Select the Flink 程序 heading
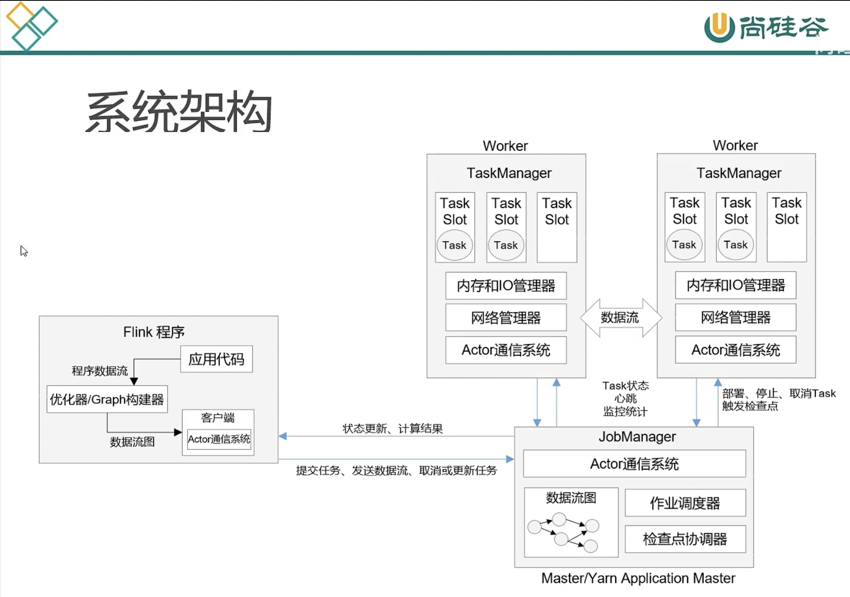The height and width of the screenshot is (597, 850). point(154,332)
